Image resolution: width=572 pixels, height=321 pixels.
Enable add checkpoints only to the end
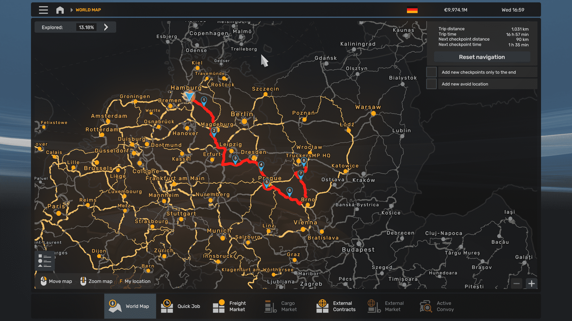431,72
